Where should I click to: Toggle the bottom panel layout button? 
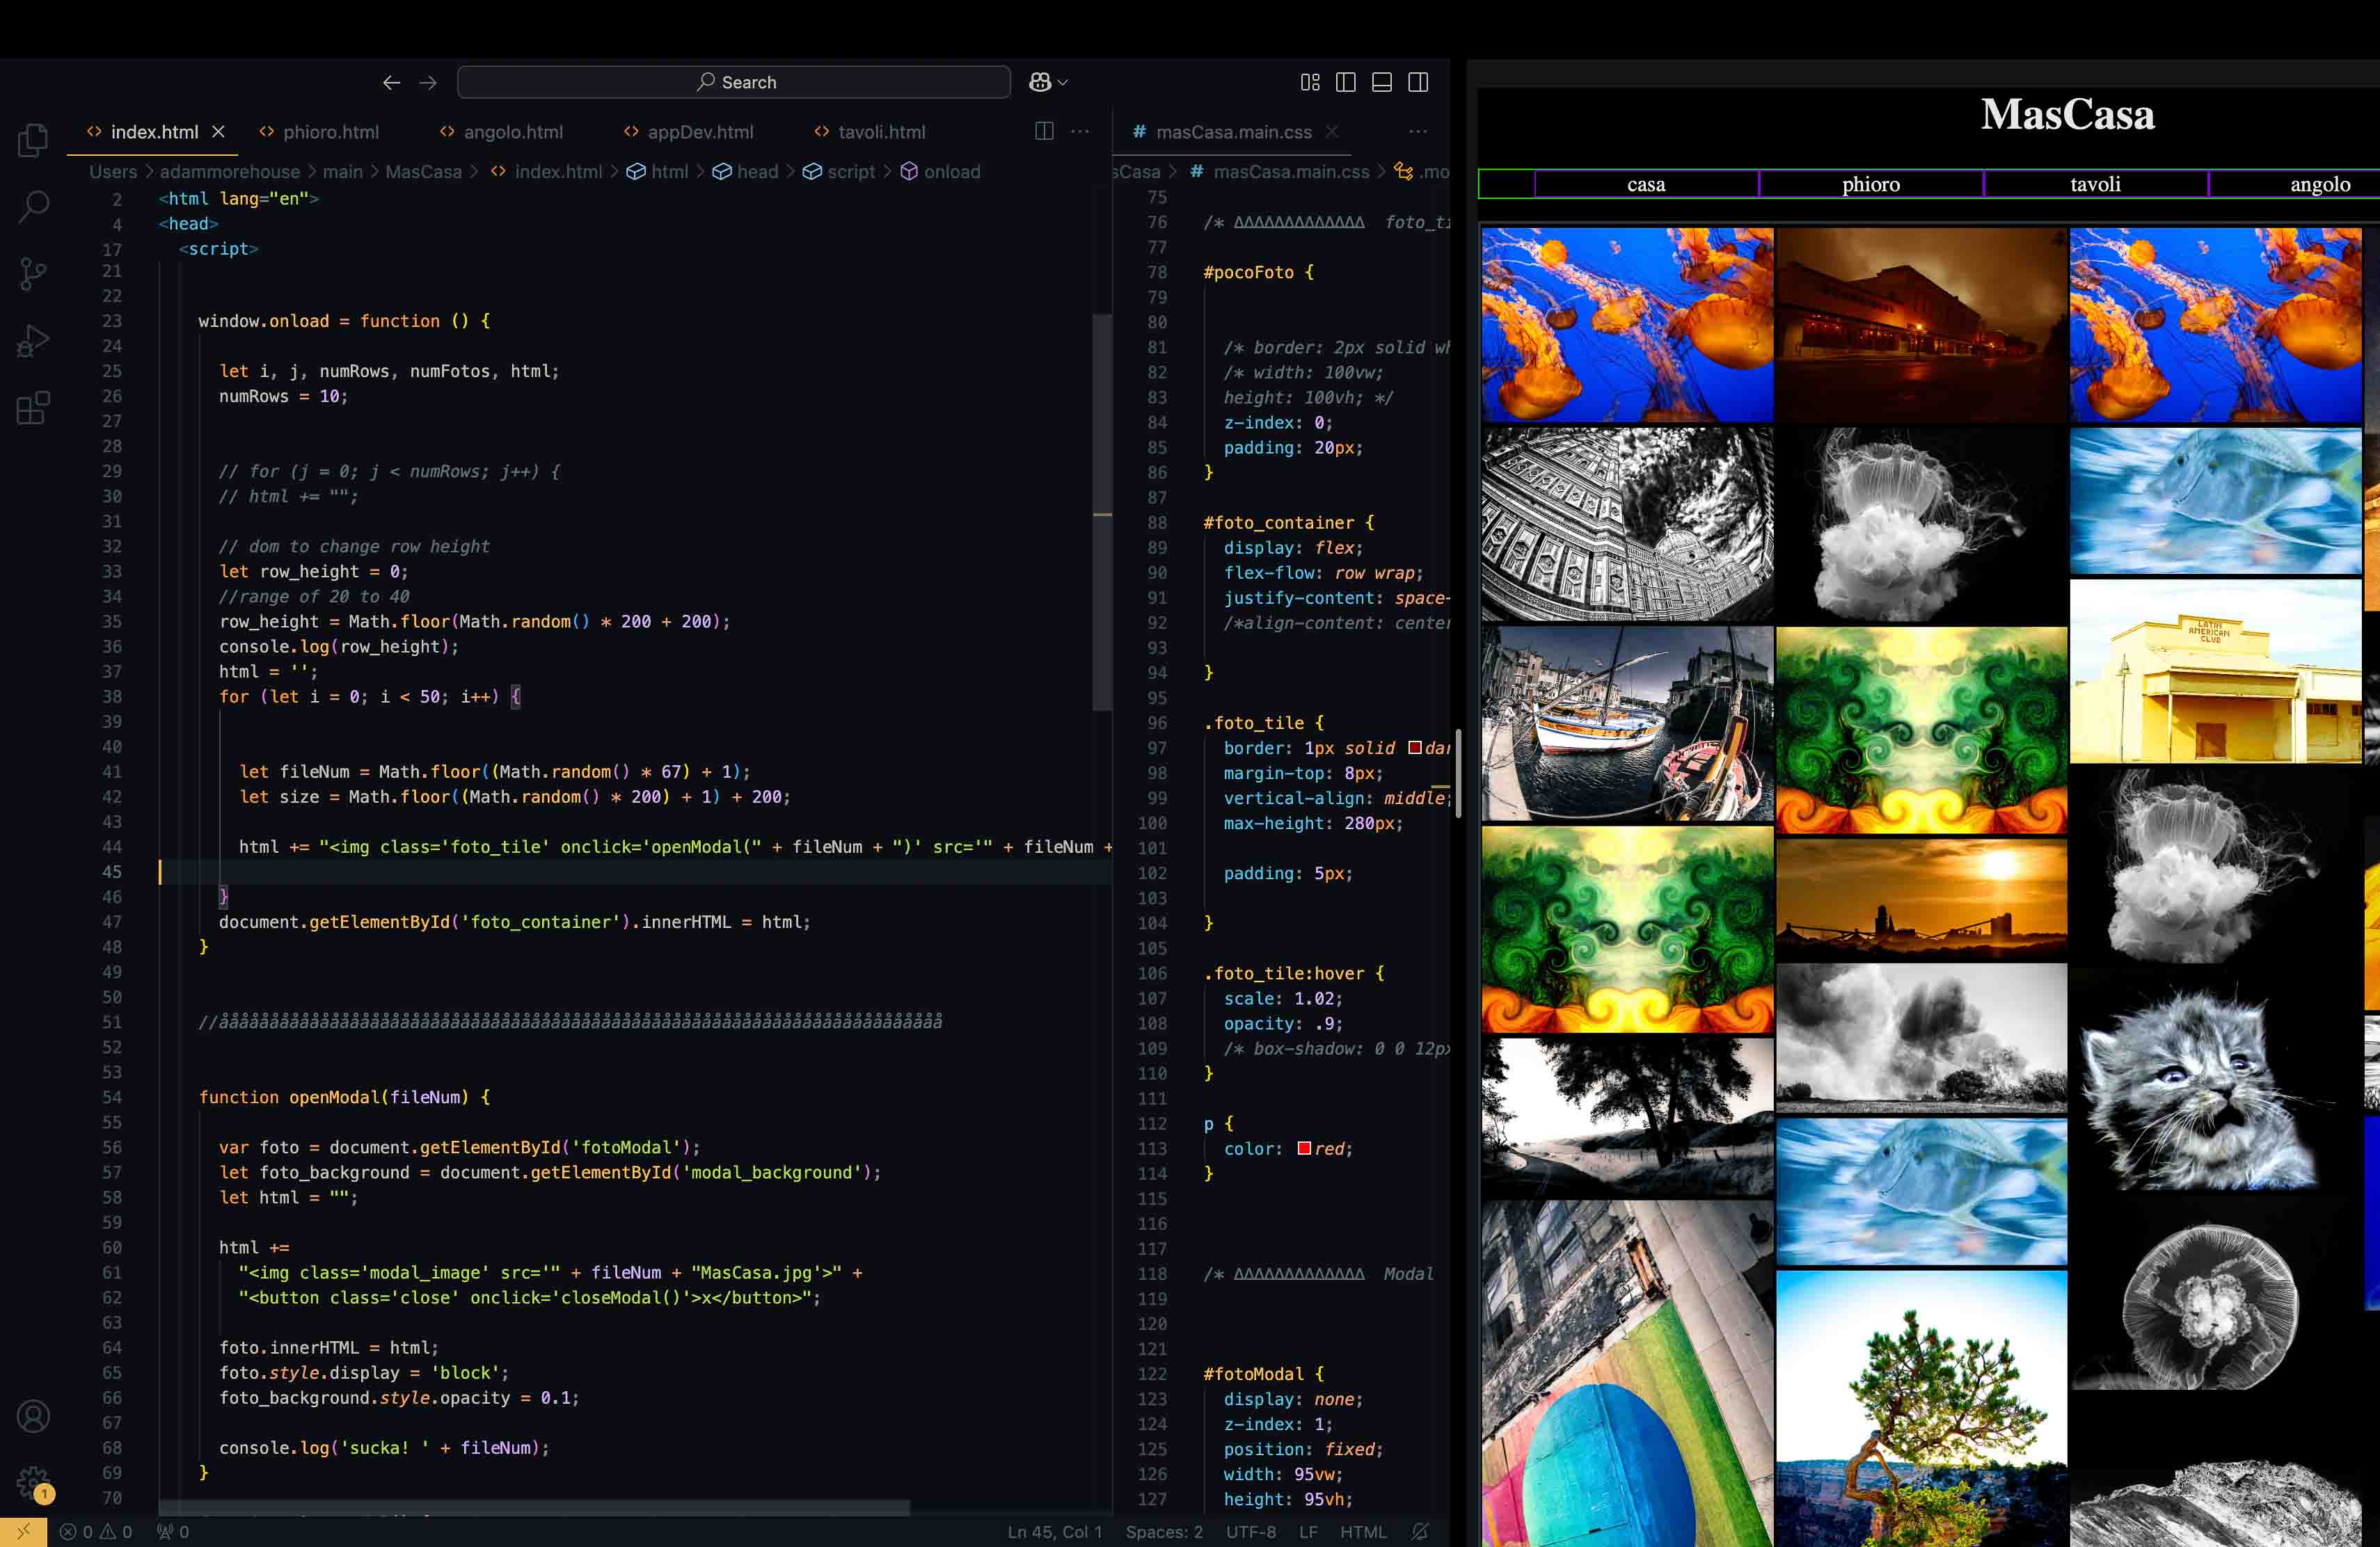1382,82
